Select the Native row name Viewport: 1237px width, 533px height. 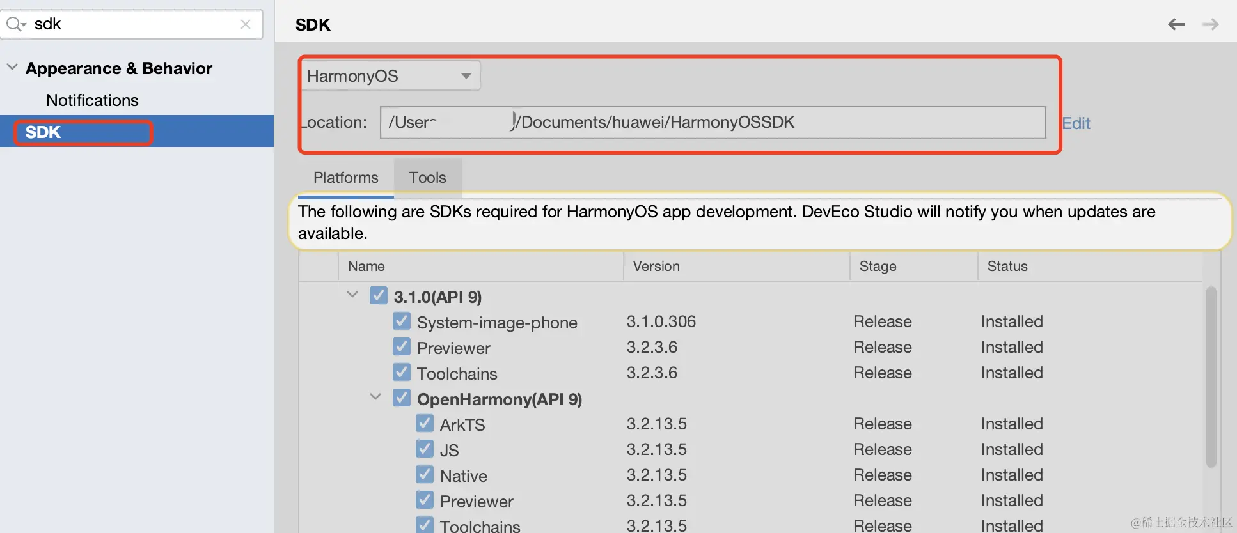[464, 476]
